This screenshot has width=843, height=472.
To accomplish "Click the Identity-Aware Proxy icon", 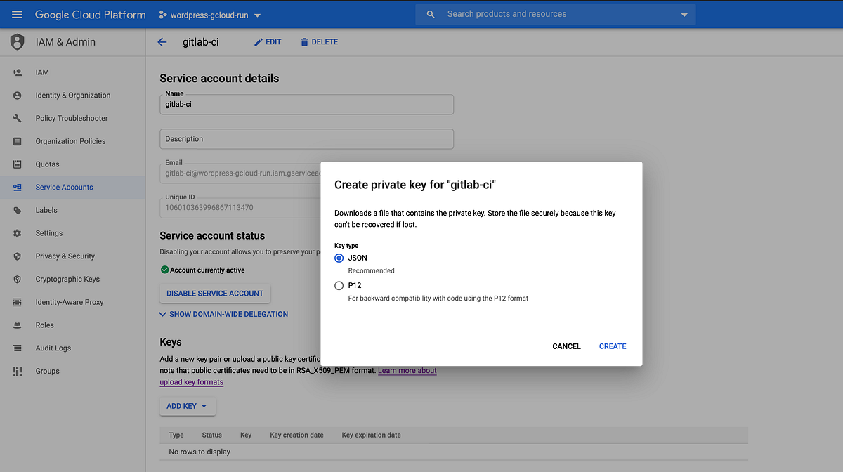I will coord(18,302).
